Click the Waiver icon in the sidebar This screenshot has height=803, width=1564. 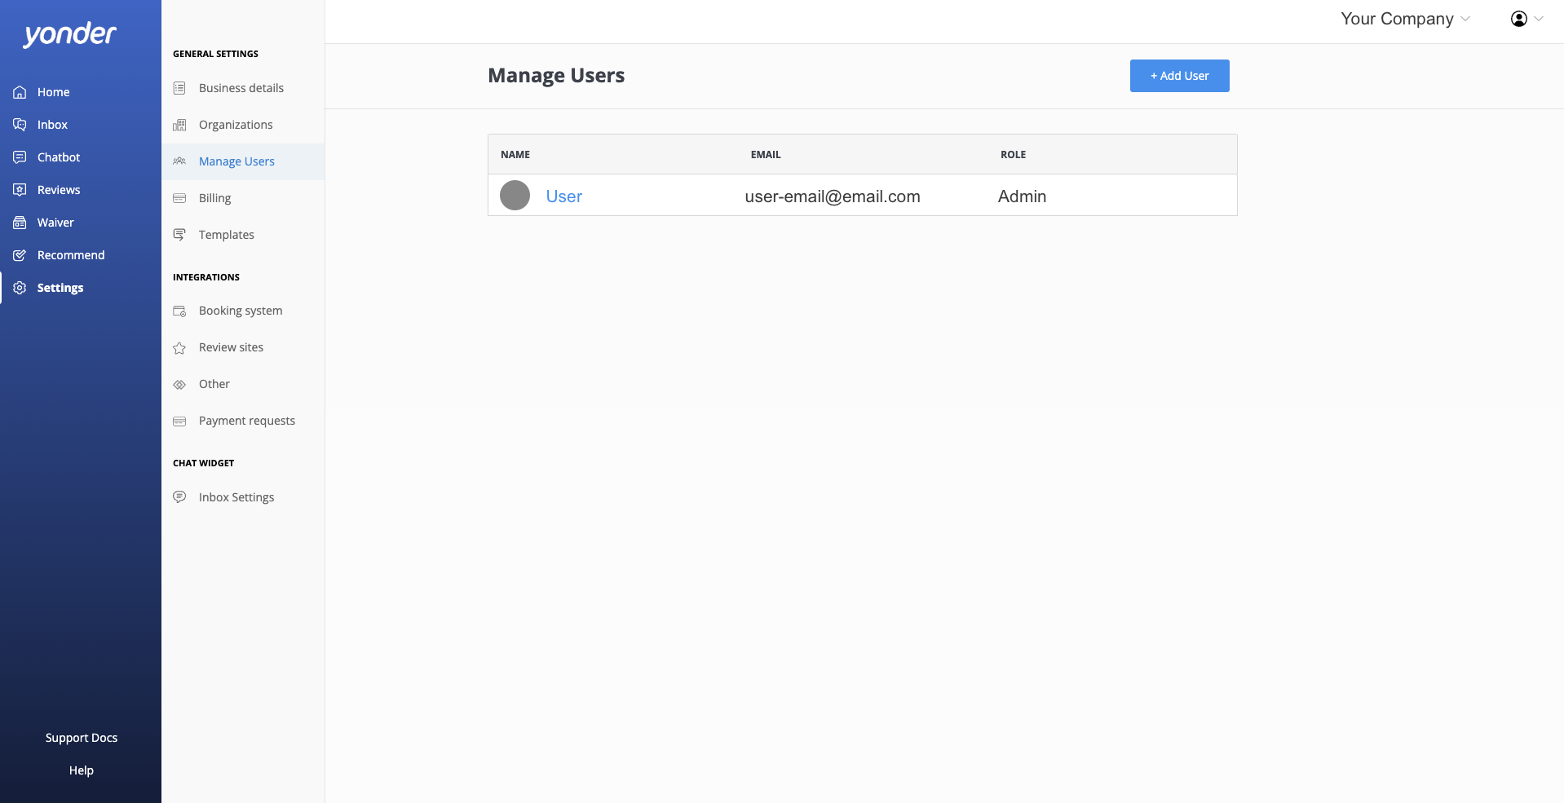click(x=20, y=223)
